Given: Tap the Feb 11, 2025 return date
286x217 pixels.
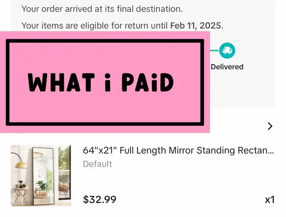Looking at the screenshot, I should (x=195, y=26).
